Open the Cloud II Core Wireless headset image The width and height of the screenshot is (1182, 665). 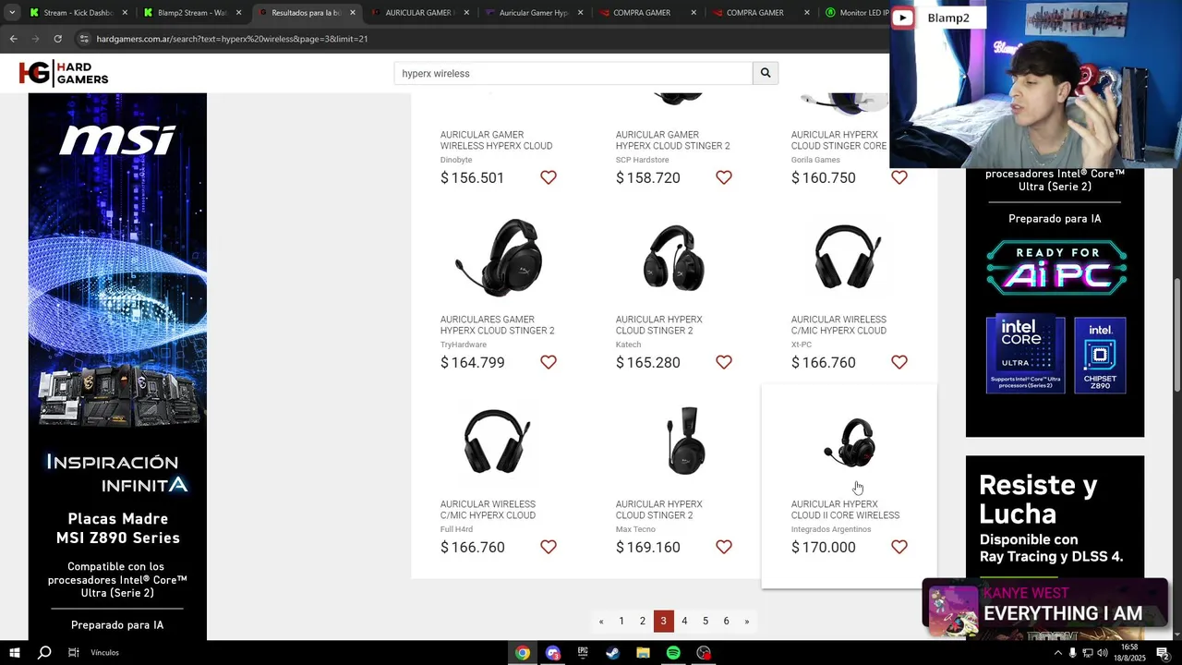pyautogui.click(x=849, y=441)
